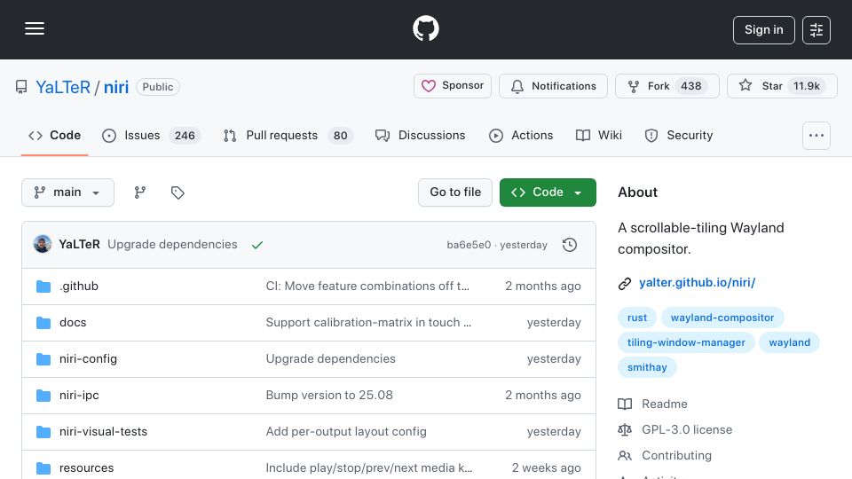Open the niri-visual-tests folder

pyautogui.click(x=103, y=432)
